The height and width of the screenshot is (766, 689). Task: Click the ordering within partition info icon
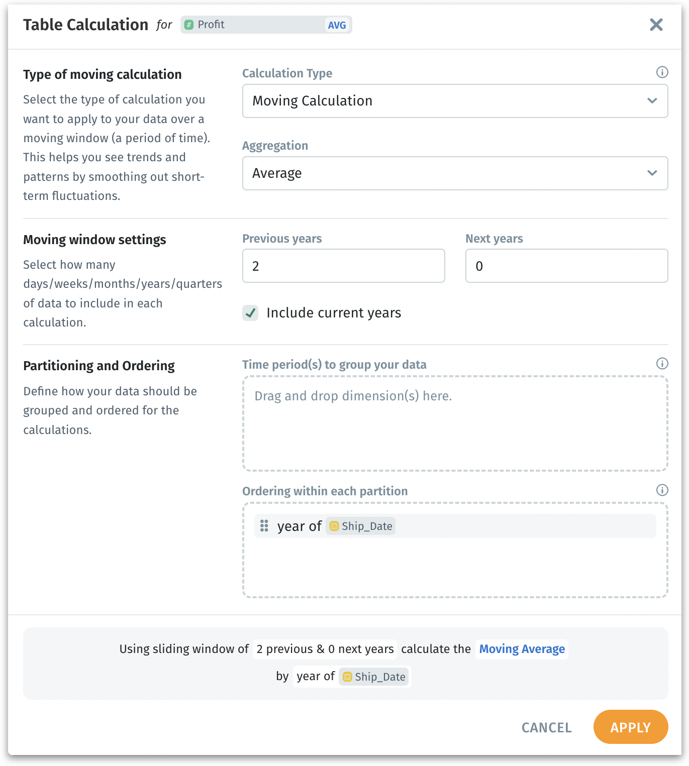point(662,490)
